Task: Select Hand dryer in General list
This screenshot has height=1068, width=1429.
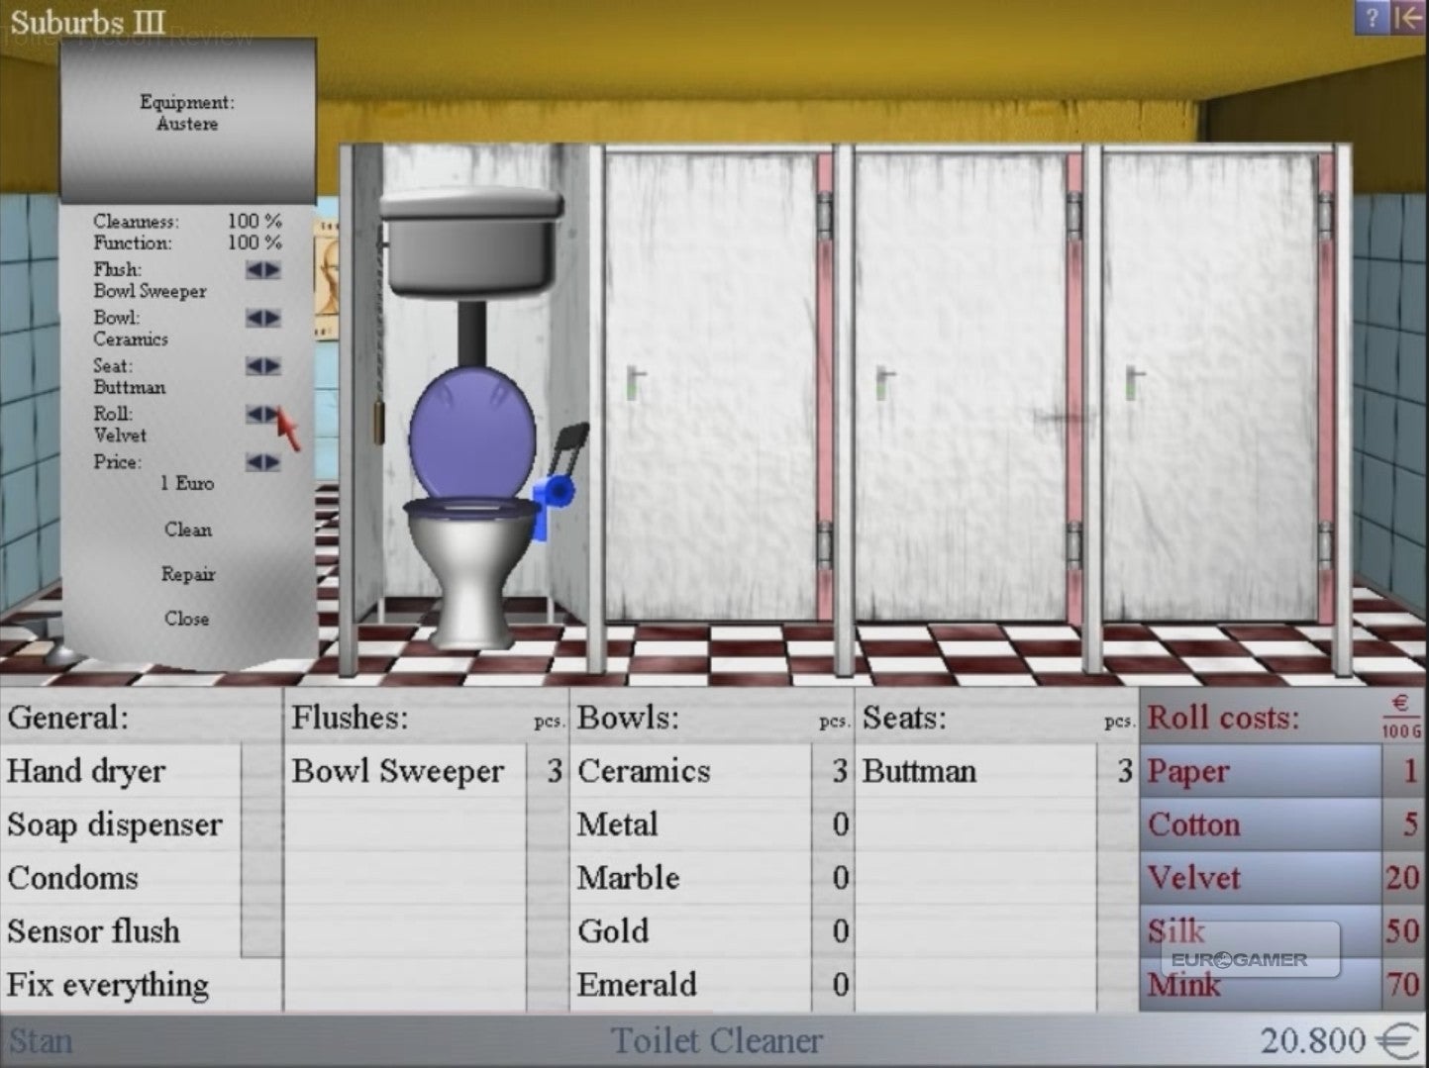Action: point(87,771)
